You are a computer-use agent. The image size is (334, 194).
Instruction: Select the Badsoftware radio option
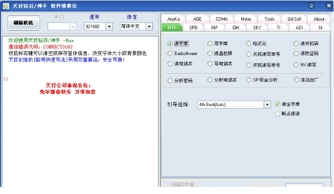(x=182, y=54)
